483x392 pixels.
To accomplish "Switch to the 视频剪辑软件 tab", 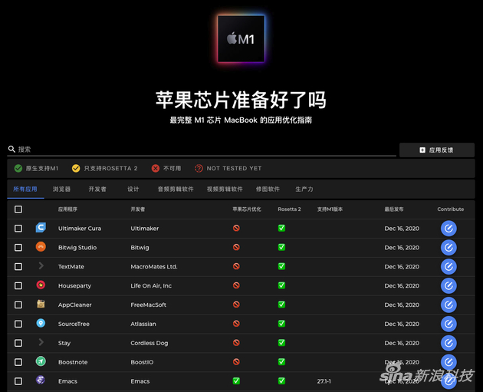I will coord(225,189).
